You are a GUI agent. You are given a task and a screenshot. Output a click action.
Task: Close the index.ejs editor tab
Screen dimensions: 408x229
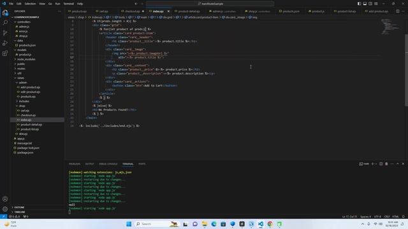[168, 11]
